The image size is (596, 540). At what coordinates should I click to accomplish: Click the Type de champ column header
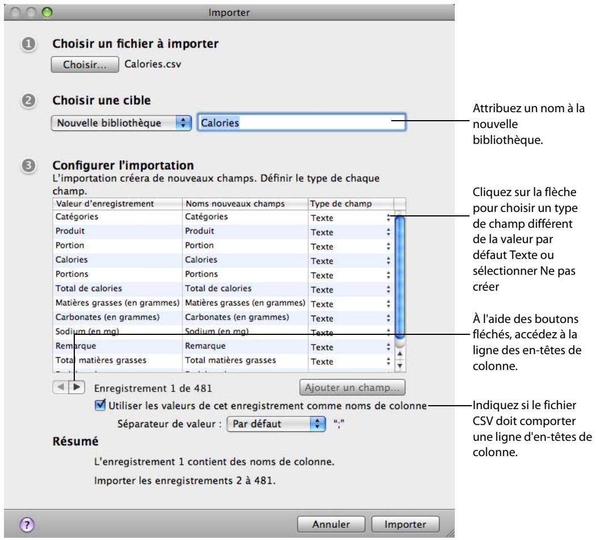tap(350, 204)
